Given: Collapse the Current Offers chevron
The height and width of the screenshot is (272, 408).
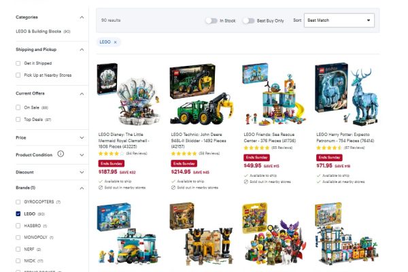Looking at the screenshot, I should click(82, 94).
